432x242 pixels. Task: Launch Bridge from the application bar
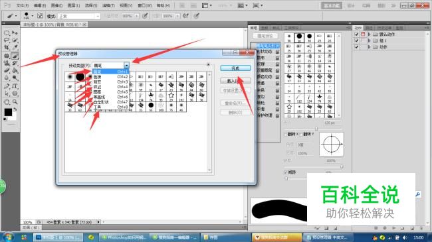[x=182, y=5]
